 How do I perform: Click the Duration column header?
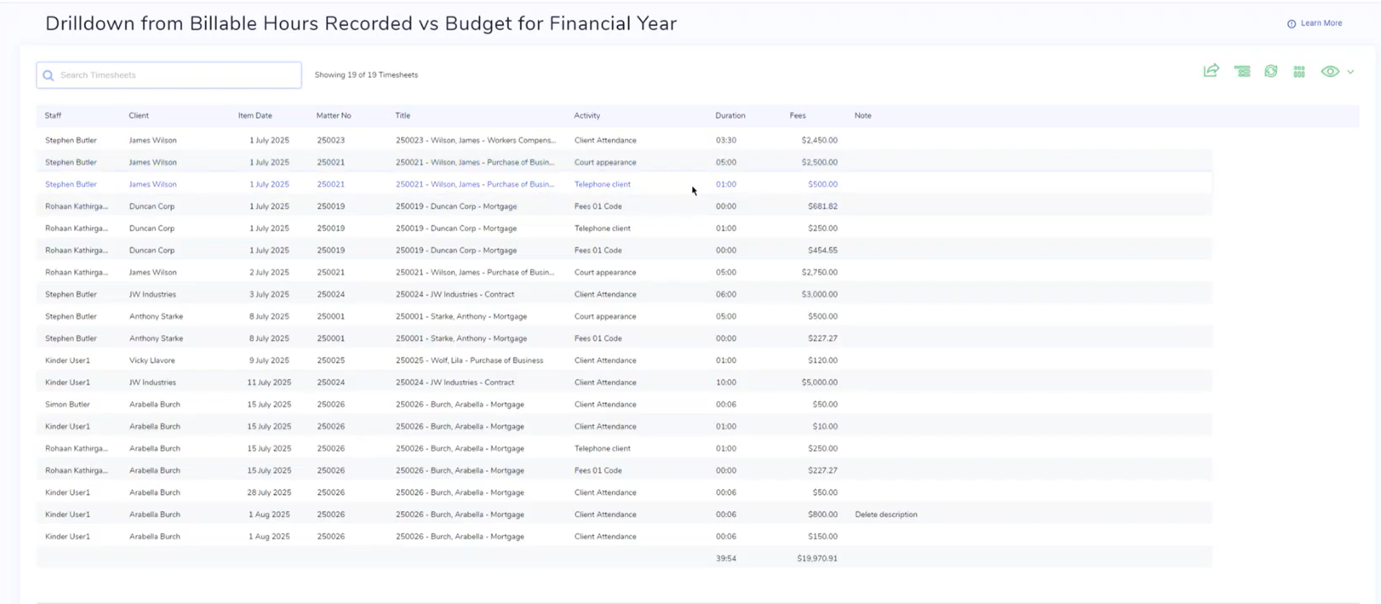(729, 115)
